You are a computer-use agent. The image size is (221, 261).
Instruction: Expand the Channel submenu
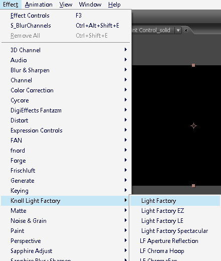coord(65,80)
